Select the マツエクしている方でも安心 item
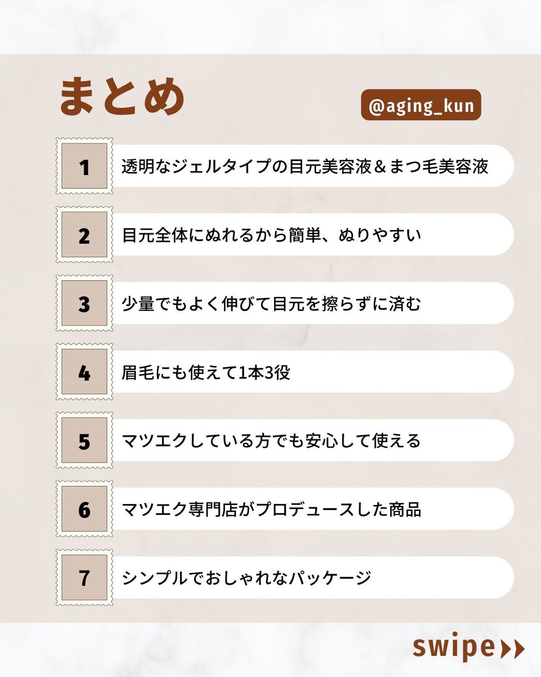 [x=270, y=441]
